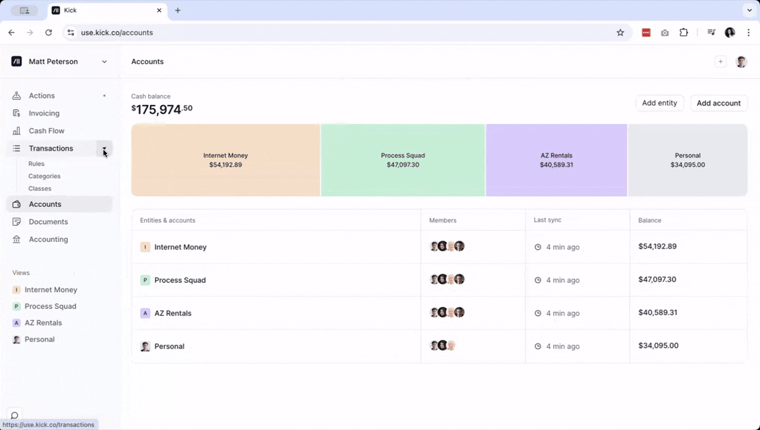Image resolution: width=760 pixels, height=430 pixels.
Task: Reload the page with browser refresh icon
Action: coord(49,32)
